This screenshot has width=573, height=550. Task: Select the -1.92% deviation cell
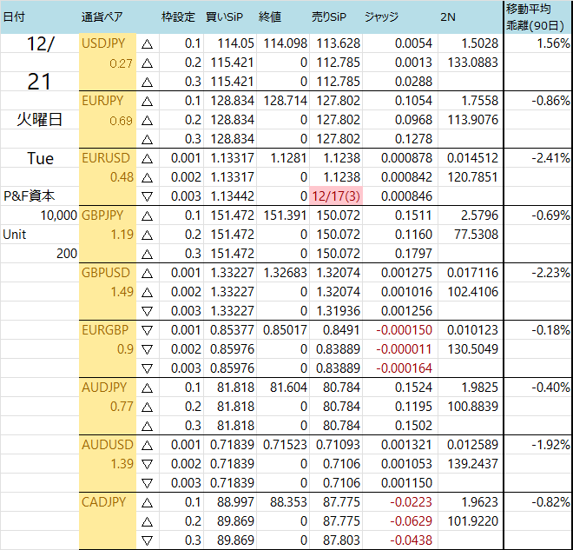[x=550, y=445]
